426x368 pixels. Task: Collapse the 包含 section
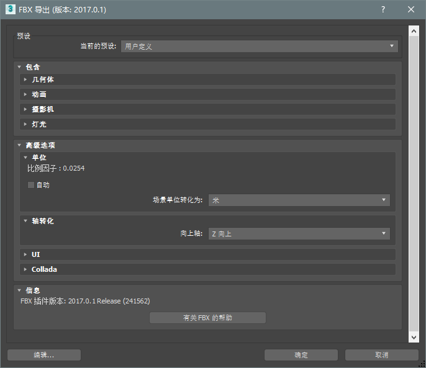pos(19,67)
